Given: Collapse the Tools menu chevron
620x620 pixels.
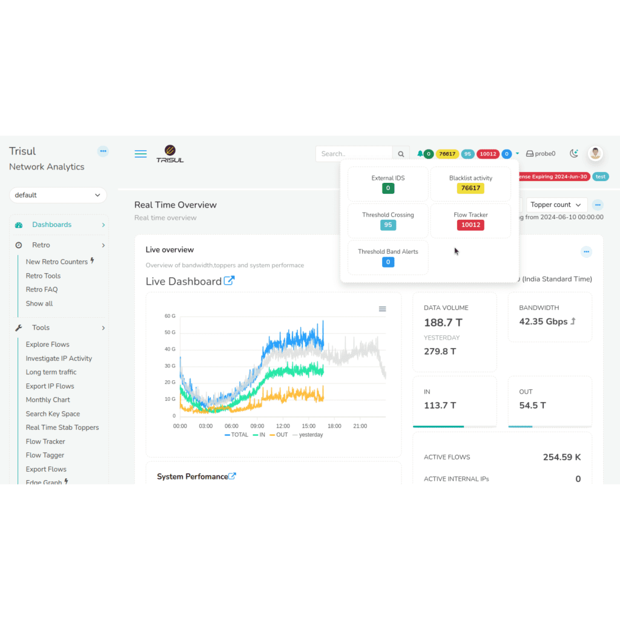Looking at the screenshot, I should 103,328.
